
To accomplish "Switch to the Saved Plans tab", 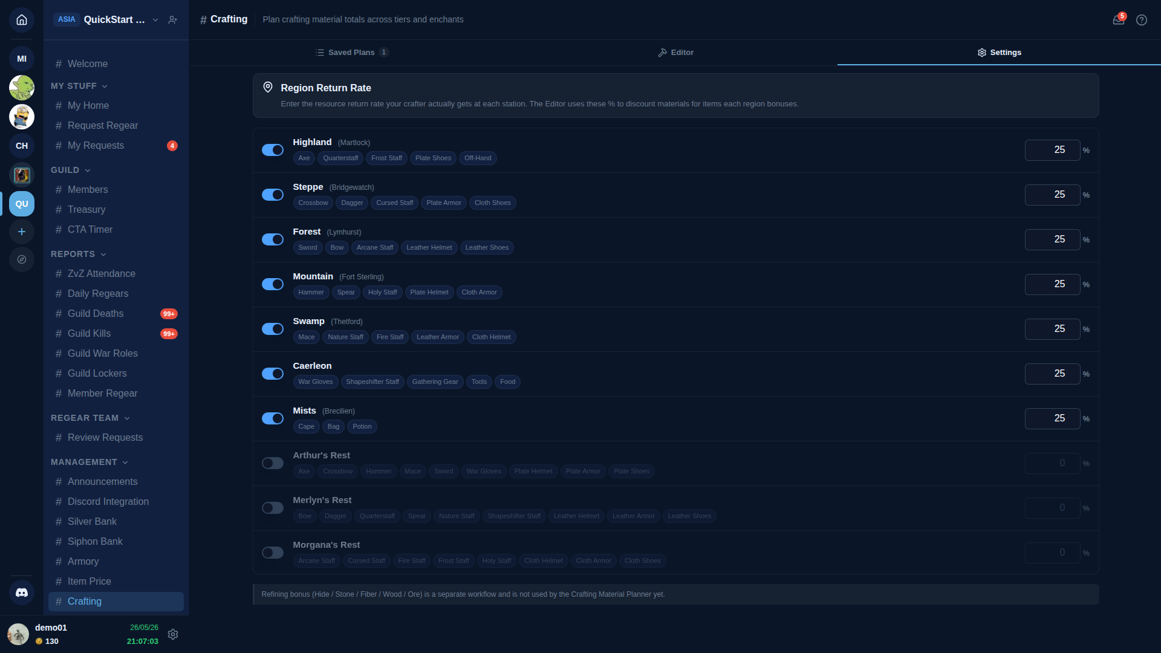I will [352, 53].
